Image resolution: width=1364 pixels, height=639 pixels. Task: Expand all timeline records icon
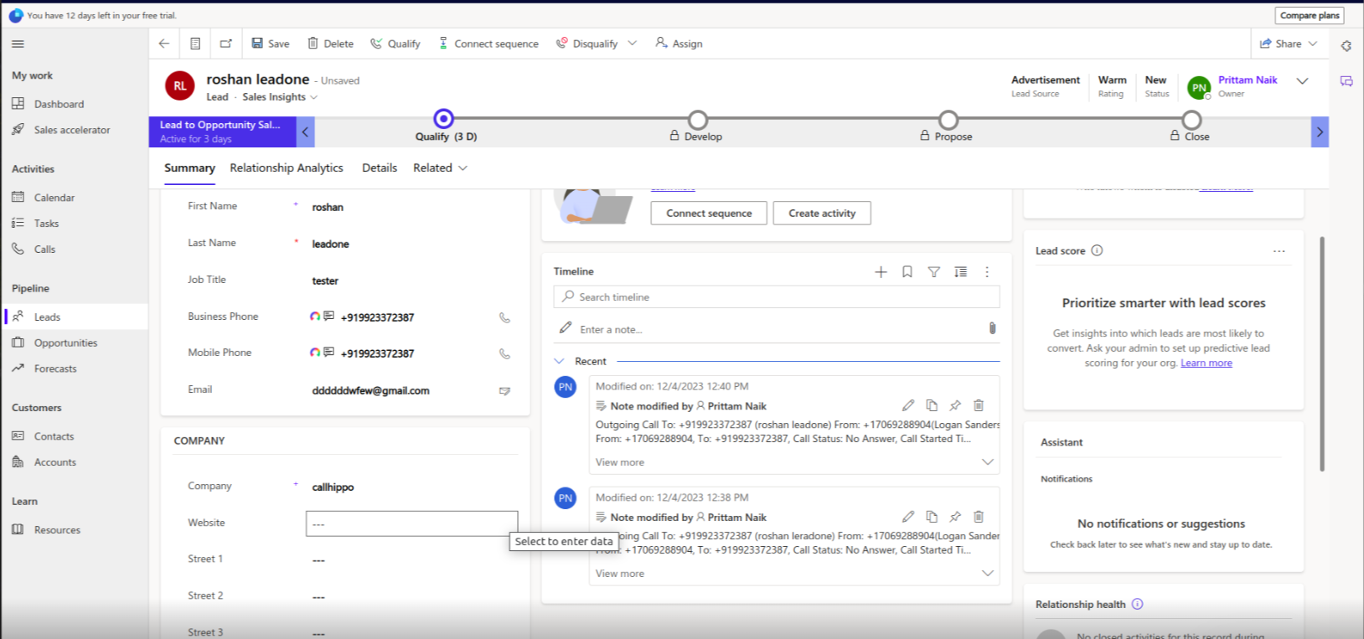[960, 272]
